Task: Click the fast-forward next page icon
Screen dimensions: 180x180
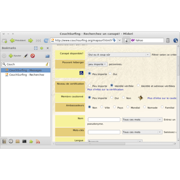Action: [x=38, y=40]
